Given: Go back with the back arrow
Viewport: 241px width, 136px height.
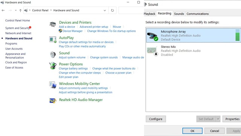Looking at the screenshot, I should (3, 10).
